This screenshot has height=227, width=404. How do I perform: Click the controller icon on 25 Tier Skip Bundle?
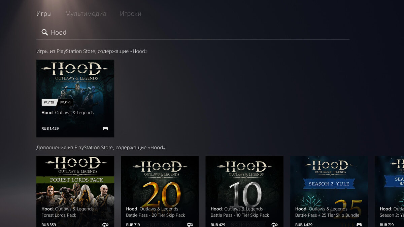(x=359, y=224)
